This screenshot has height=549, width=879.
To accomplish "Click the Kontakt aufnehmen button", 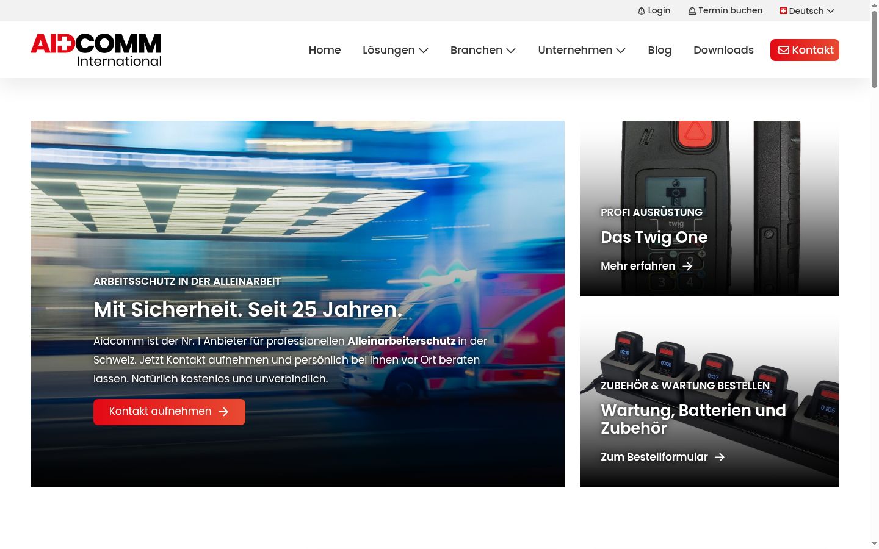I will click(169, 412).
